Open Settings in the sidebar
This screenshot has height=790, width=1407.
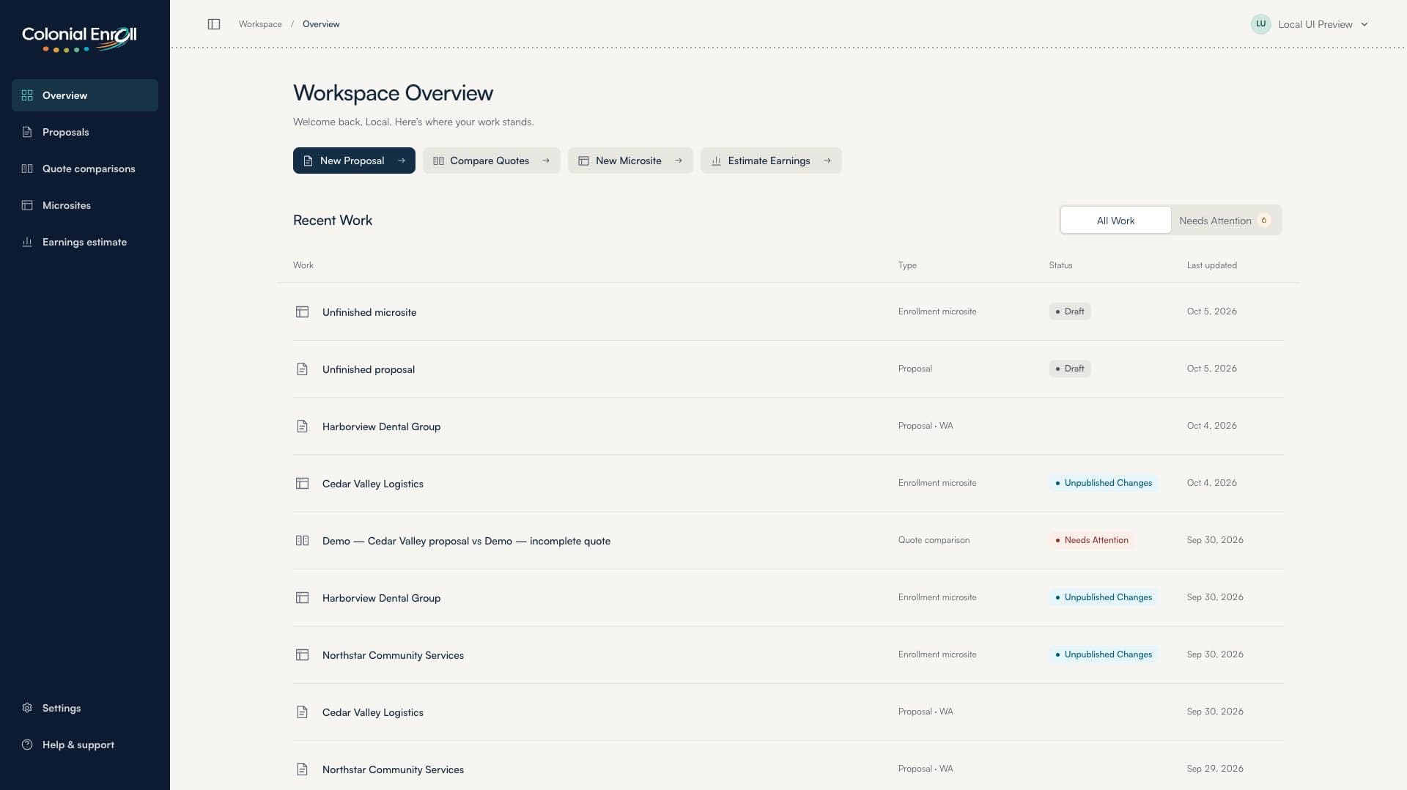pos(85,708)
